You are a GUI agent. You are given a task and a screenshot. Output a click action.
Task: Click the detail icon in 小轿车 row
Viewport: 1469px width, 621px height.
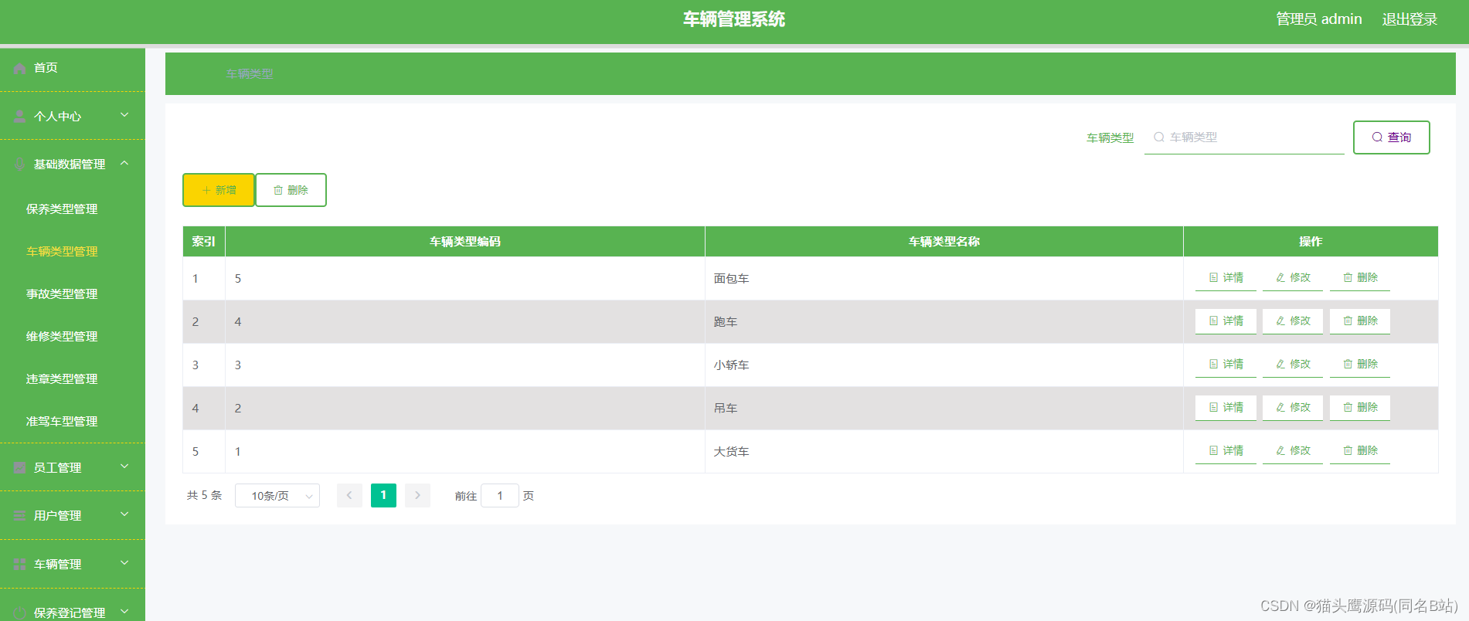pyautogui.click(x=1214, y=365)
